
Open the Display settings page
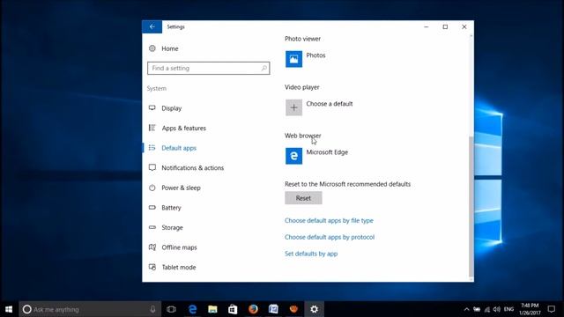tap(172, 108)
